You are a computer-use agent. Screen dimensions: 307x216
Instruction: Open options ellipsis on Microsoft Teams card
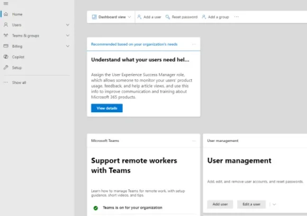(x=194, y=141)
